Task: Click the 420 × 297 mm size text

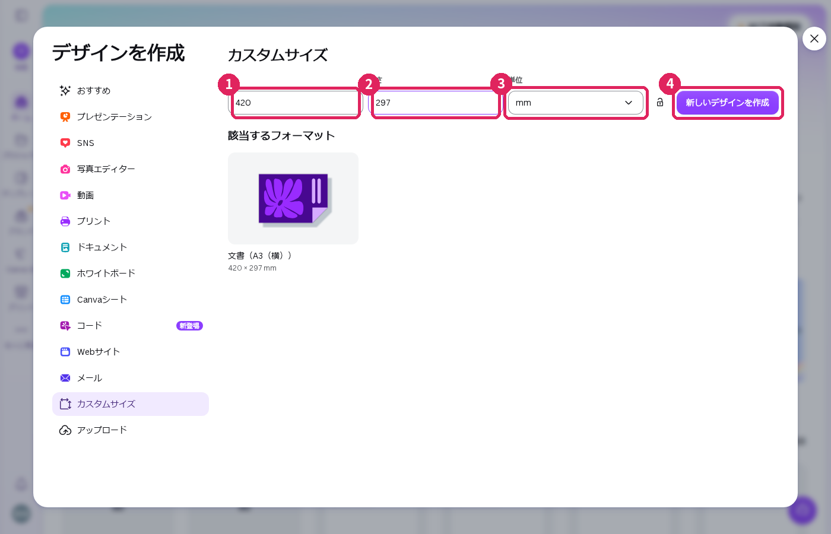Action: coord(252,268)
